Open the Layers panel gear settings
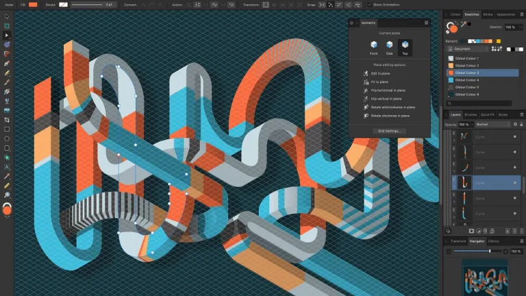 point(514,124)
